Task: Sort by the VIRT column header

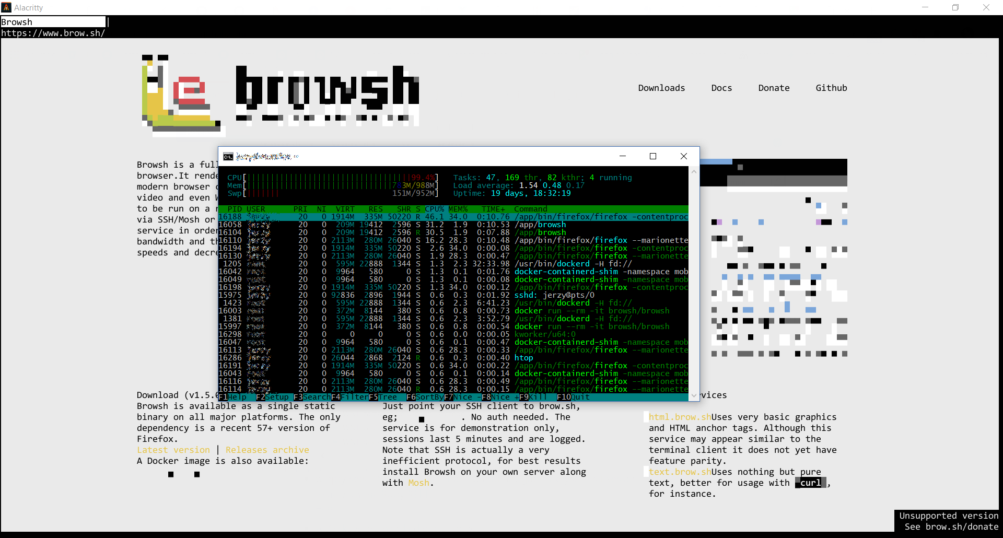Action: 345,209
